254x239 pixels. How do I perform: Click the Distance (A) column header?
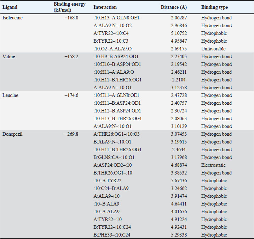174,7
